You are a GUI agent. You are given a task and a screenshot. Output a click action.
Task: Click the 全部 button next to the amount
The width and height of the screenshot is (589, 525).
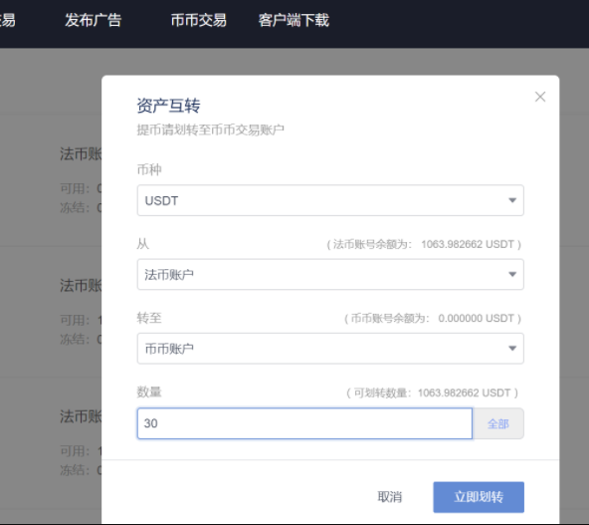[498, 423]
